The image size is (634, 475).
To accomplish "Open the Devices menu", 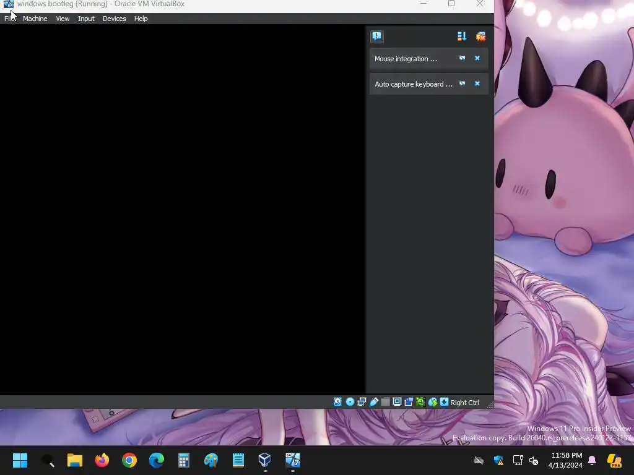I will 114,19.
